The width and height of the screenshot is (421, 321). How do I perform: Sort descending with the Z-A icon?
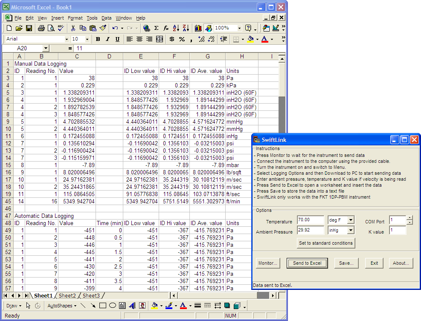point(186,28)
